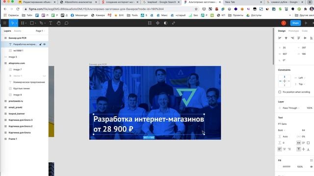Click the Fill styles four-dot icon
The height and width of the screenshot is (176, 314).
pos(311,160)
